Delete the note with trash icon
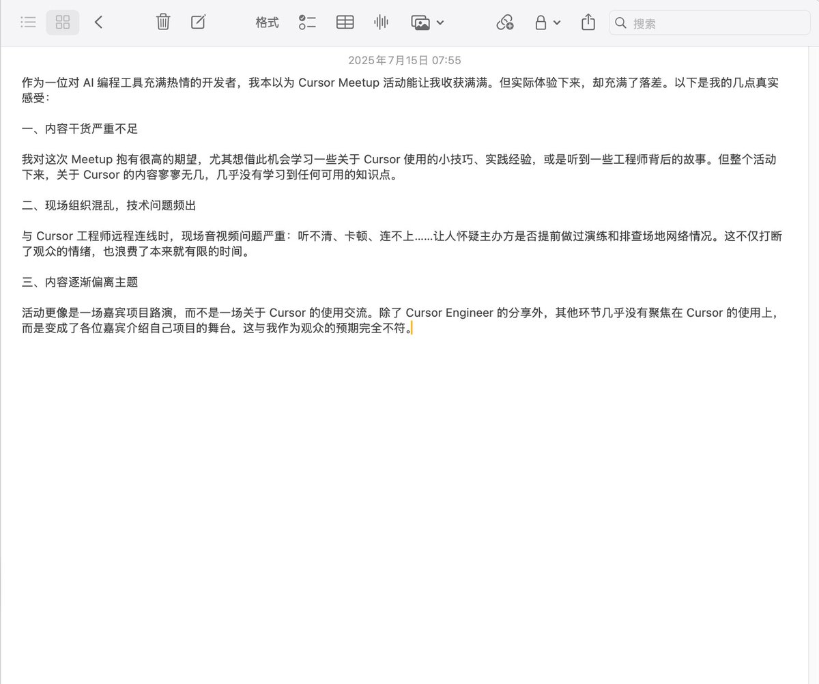Screen dimensions: 819x684 (x=163, y=23)
